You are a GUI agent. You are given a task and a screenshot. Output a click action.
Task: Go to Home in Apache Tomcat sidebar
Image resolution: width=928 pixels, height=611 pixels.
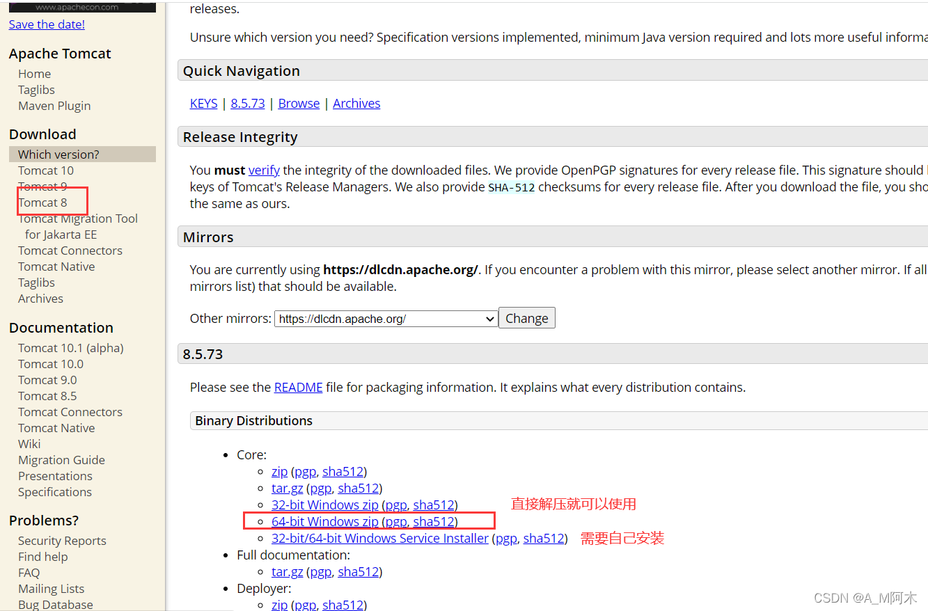click(x=34, y=74)
